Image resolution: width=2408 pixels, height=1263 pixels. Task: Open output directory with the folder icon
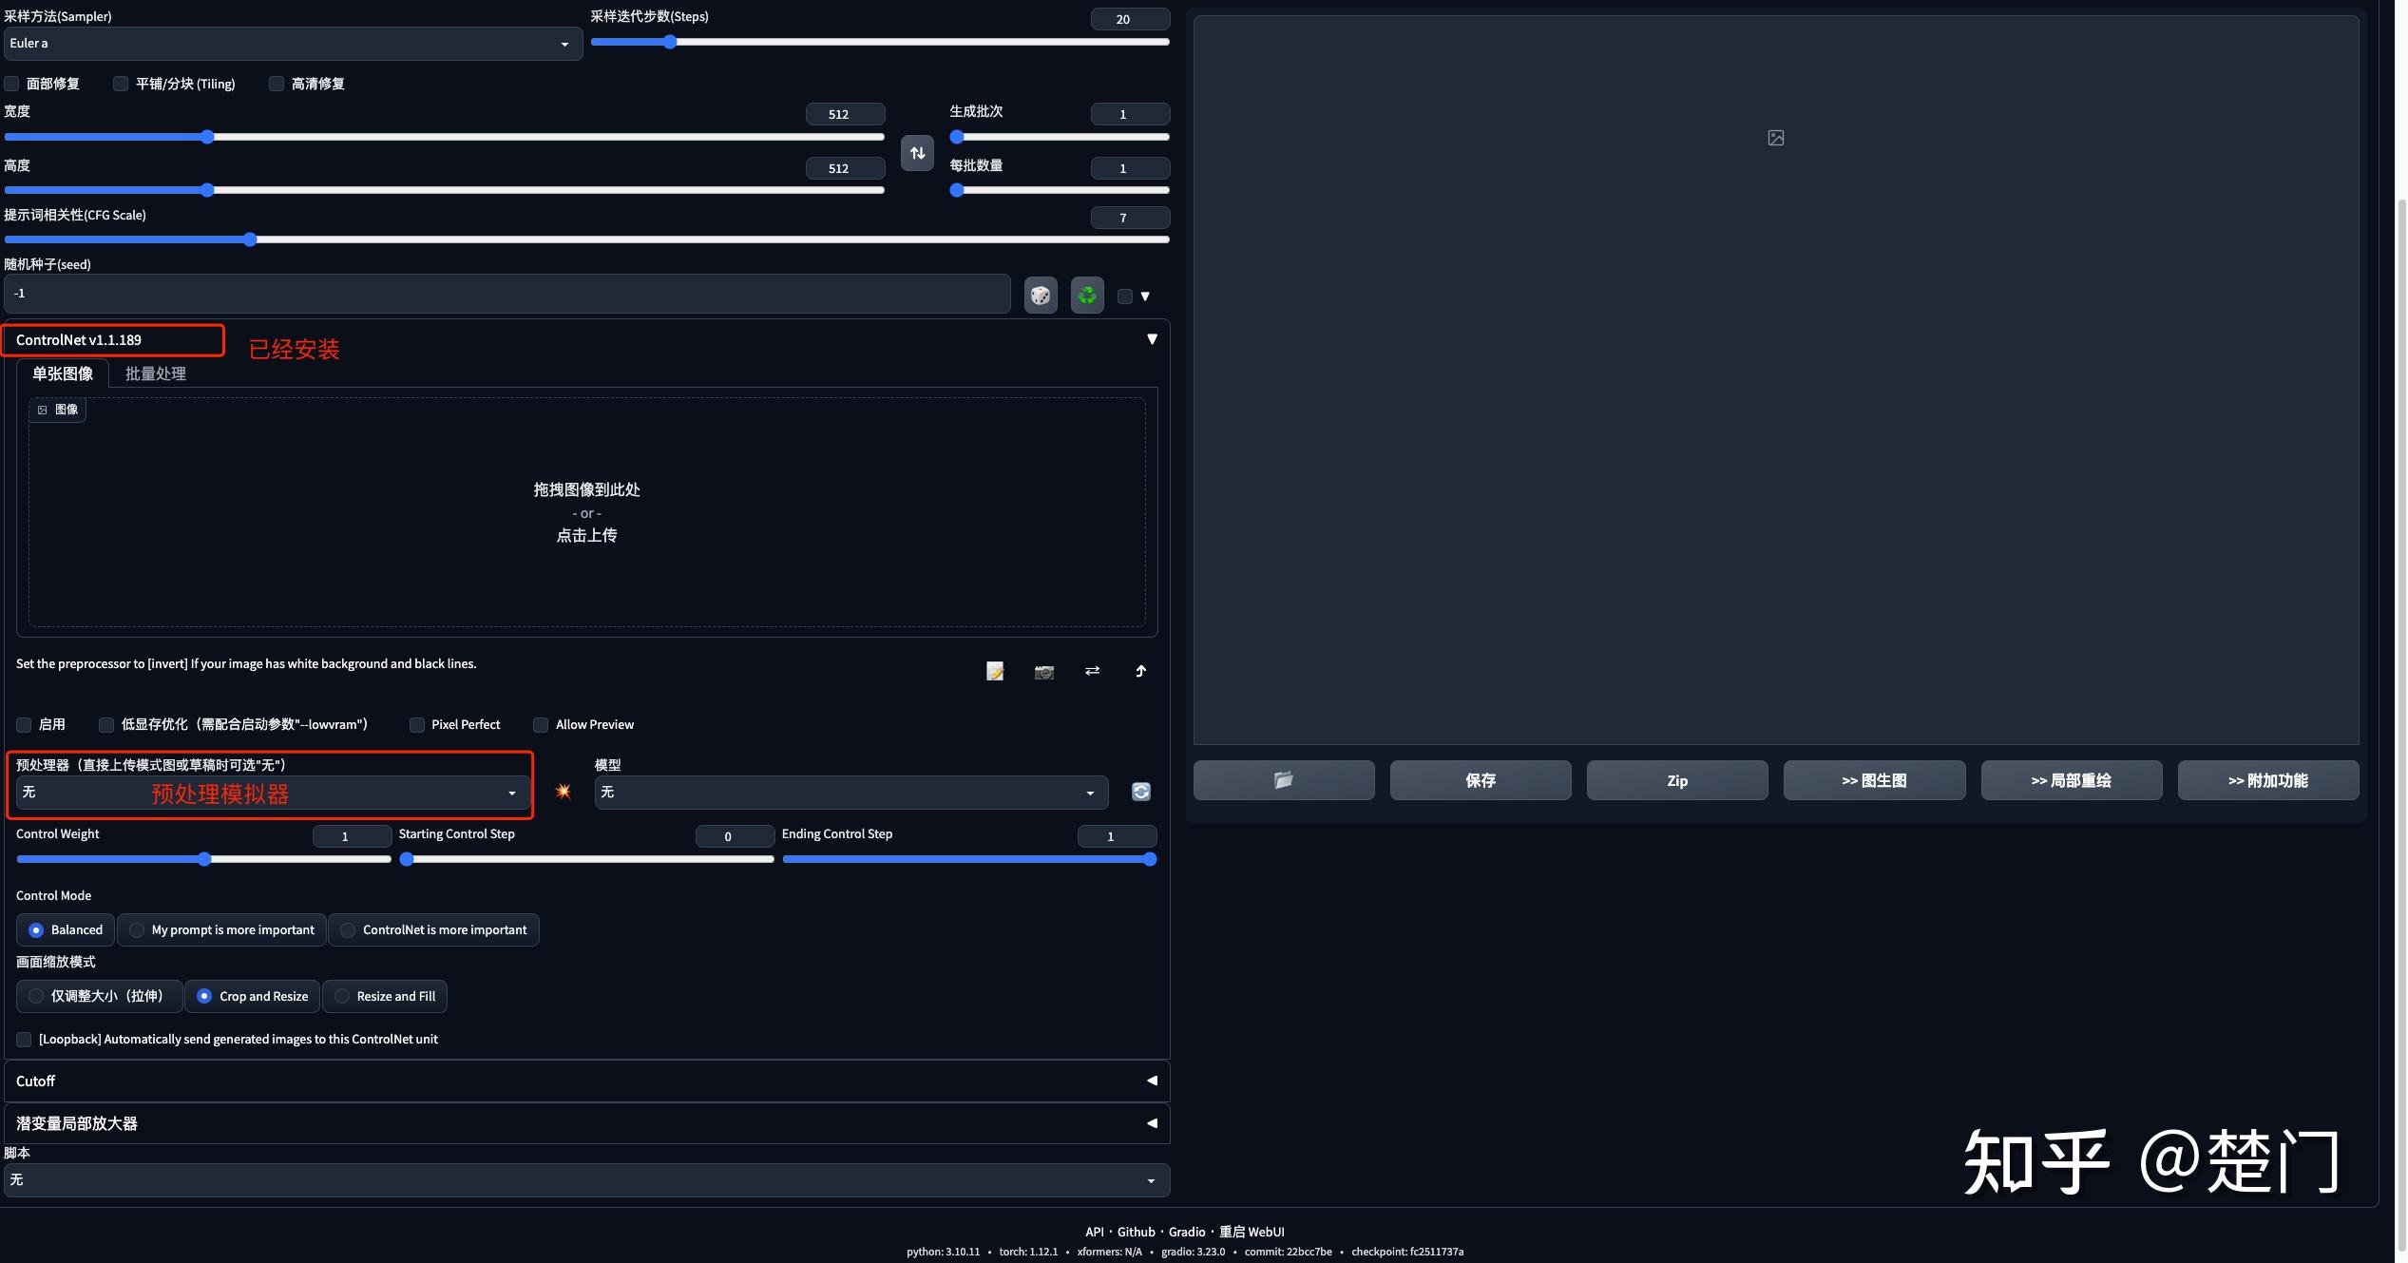coord(1283,779)
